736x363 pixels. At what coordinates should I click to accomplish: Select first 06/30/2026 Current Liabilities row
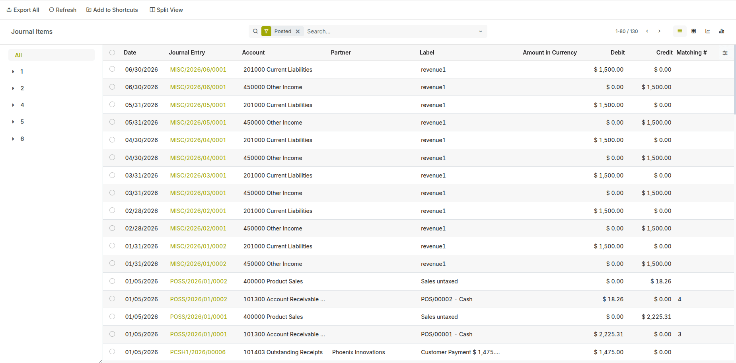coord(112,69)
